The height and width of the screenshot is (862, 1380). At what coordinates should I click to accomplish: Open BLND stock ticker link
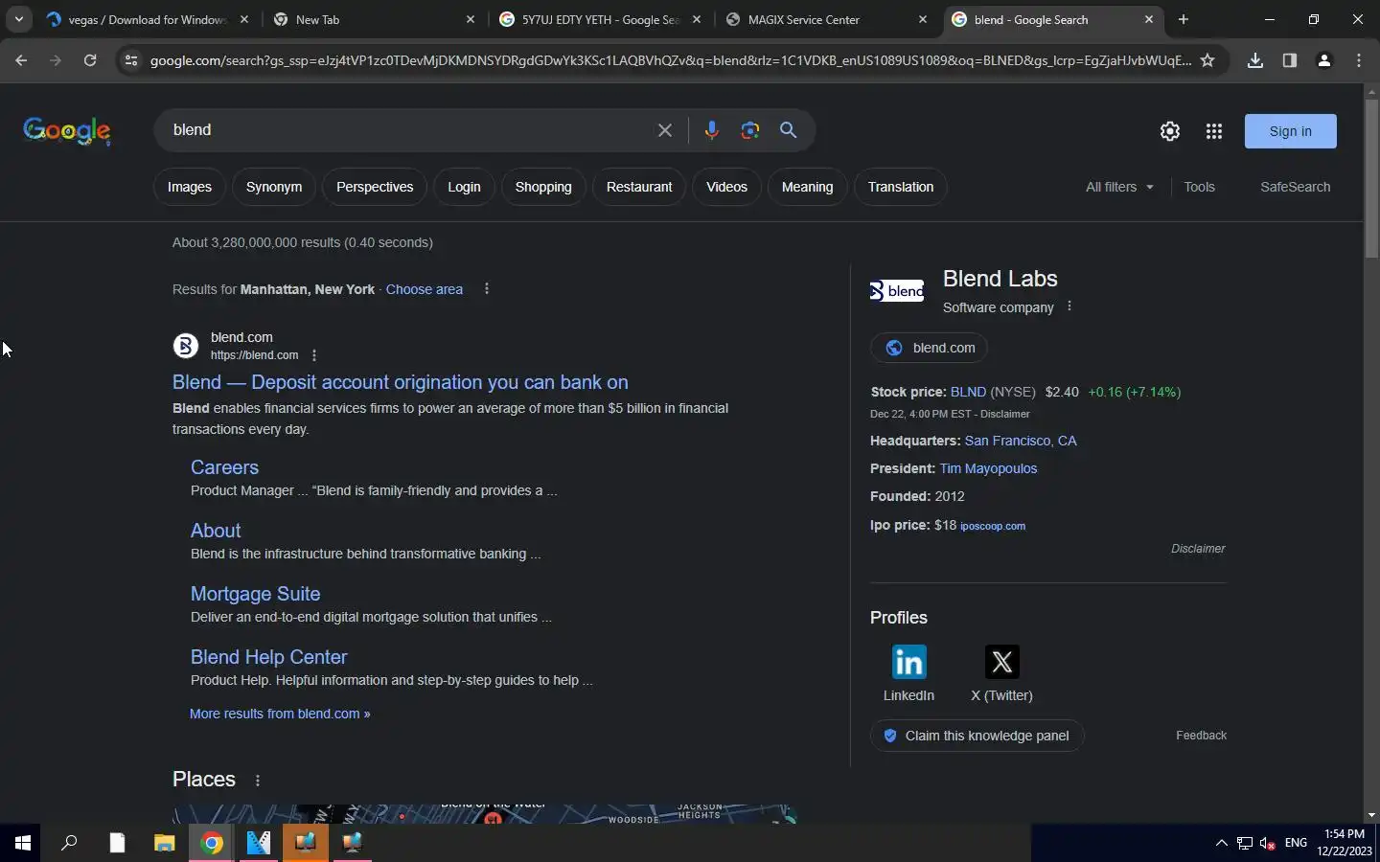(968, 392)
